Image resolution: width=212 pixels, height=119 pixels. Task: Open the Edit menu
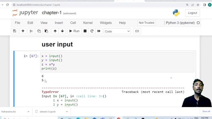pyautogui.click(x=30, y=23)
